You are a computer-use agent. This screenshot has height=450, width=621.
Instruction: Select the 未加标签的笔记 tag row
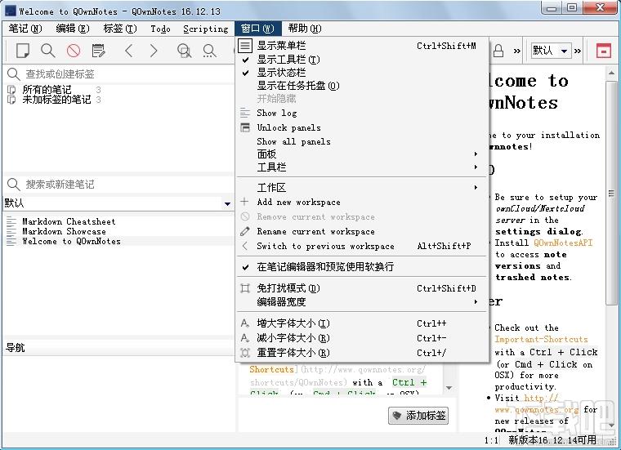tap(56, 100)
